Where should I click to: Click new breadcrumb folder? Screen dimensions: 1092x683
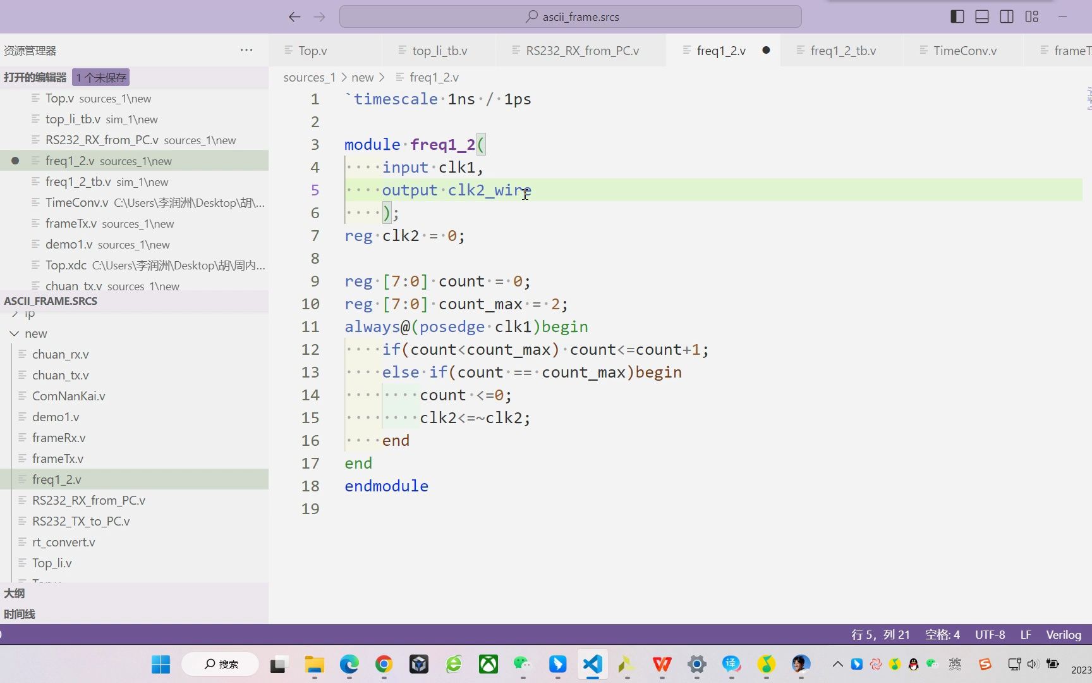tap(362, 77)
